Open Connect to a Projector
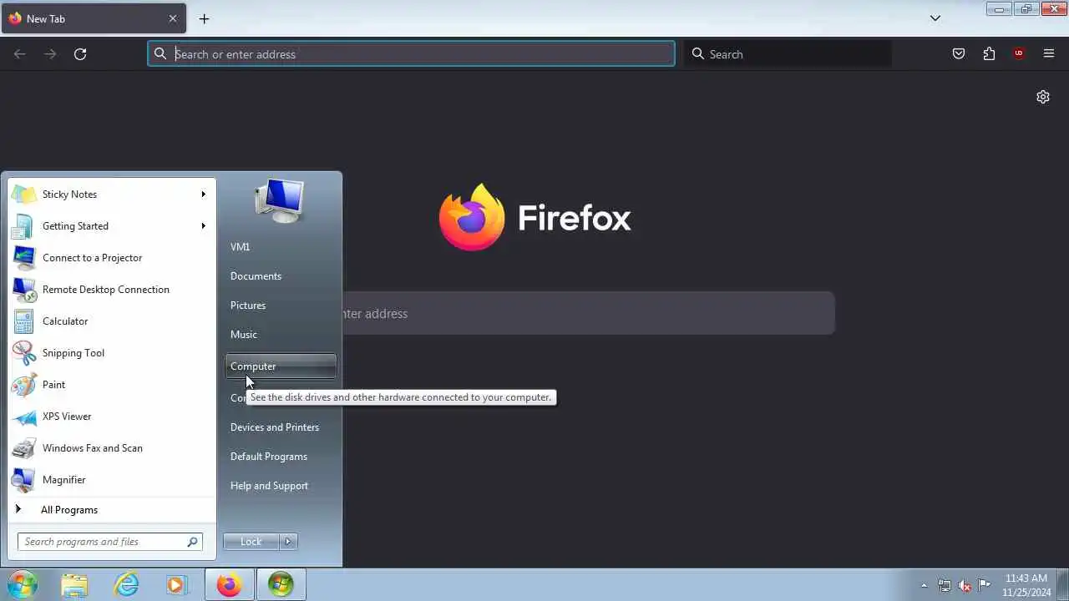Viewport: 1069px width, 601px height. (x=112, y=258)
